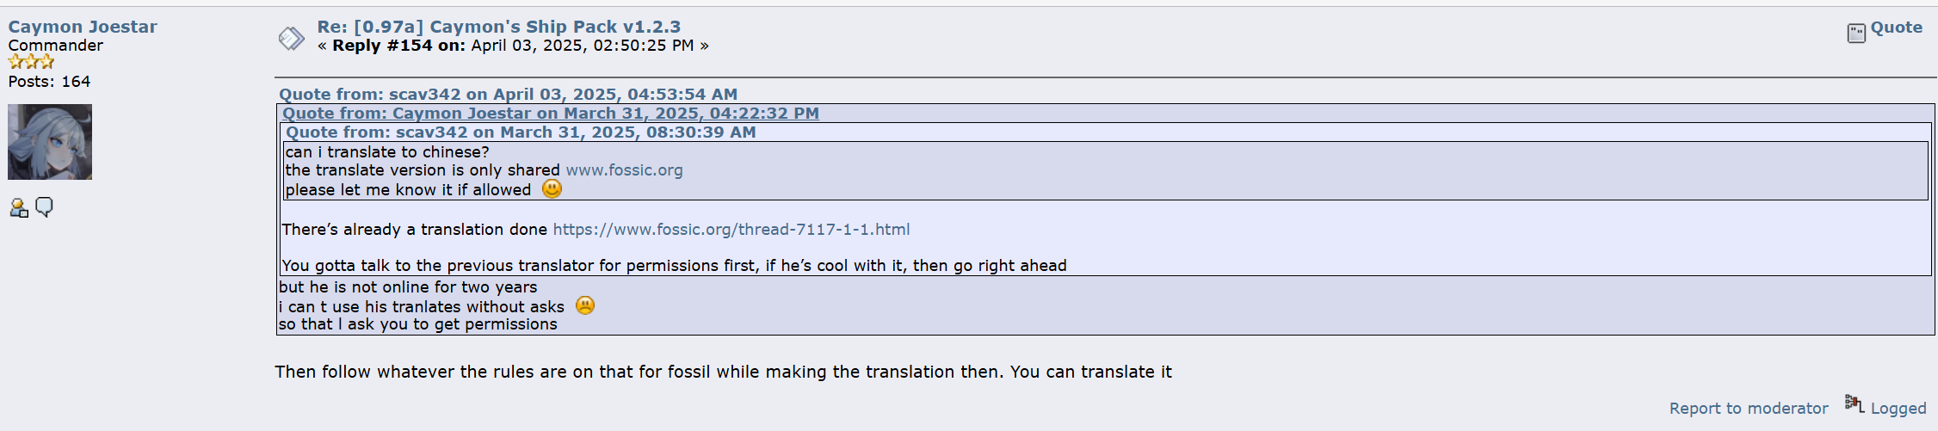Open the fossic thread-7117 translation link

[731, 230]
